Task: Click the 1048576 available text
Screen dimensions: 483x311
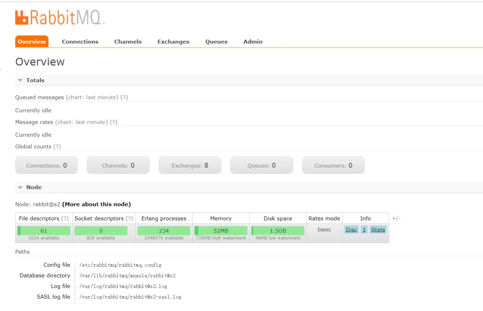Action: click(x=164, y=238)
